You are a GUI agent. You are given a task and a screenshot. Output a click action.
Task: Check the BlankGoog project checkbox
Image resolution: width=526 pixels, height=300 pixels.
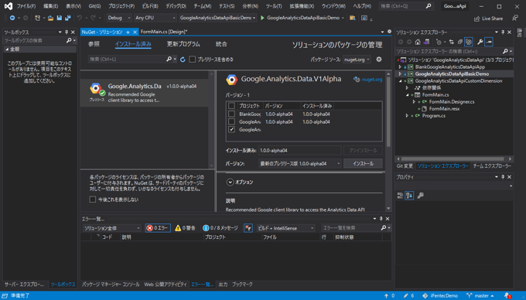(x=231, y=114)
